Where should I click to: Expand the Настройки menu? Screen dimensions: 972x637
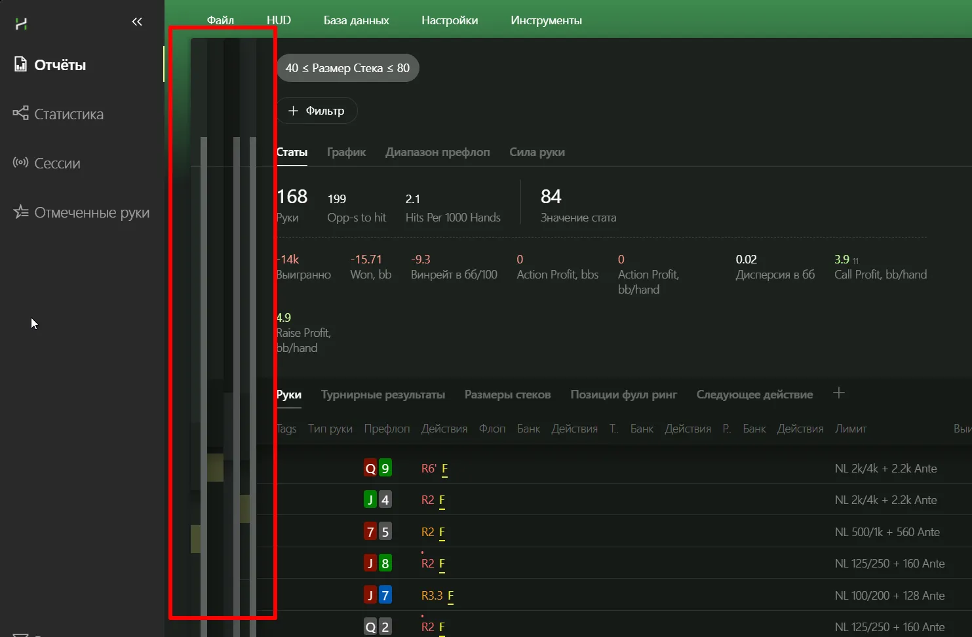(450, 20)
